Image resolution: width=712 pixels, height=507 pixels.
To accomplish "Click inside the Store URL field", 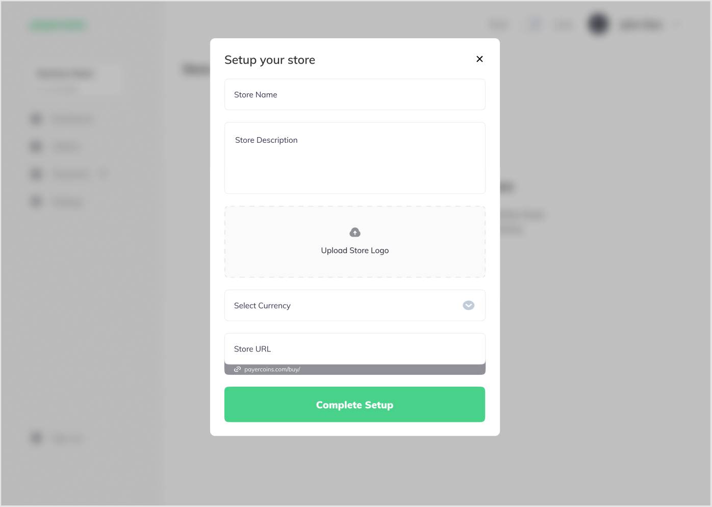I will click(x=354, y=348).
